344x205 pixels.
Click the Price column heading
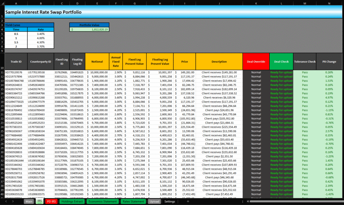pyautogui.click(x=184, y=62)
